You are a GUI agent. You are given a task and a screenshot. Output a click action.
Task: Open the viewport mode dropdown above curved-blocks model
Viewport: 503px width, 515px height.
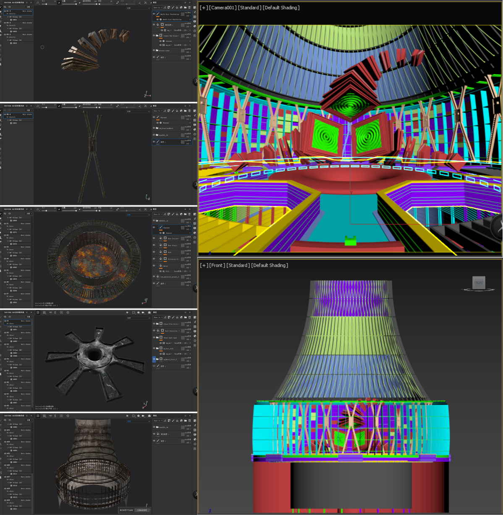point(139,8)
